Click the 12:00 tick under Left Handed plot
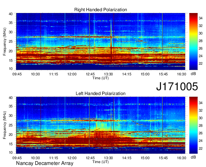This screenshot has height=167, width=206. pyautogui.click(x=72, y=158)
